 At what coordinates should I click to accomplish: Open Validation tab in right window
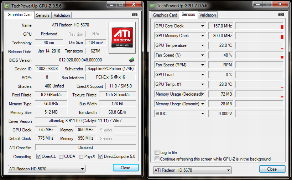208,15
